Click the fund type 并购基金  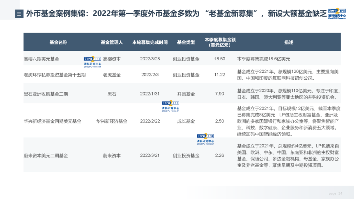pyautogui.click(x=186, y=94)
